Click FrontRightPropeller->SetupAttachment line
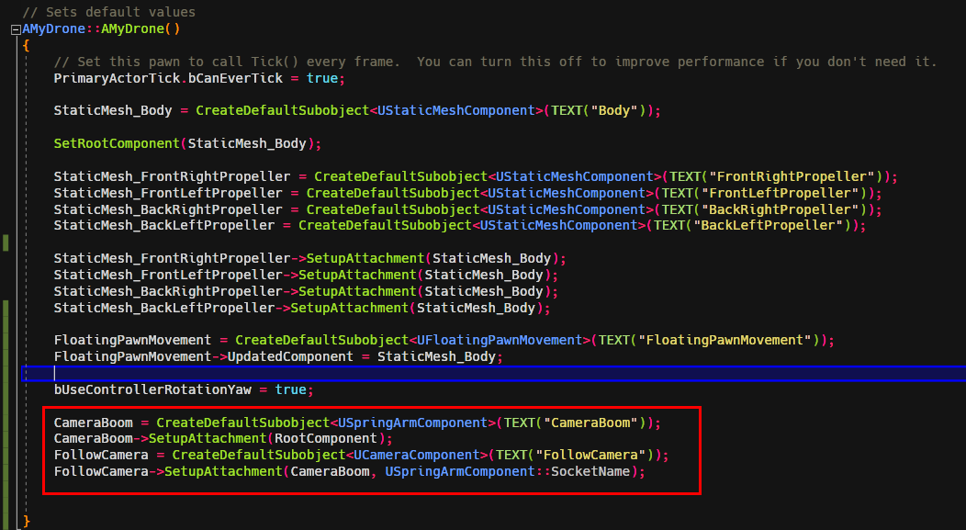This screenshot has height=530, width=966. [309, 258]
